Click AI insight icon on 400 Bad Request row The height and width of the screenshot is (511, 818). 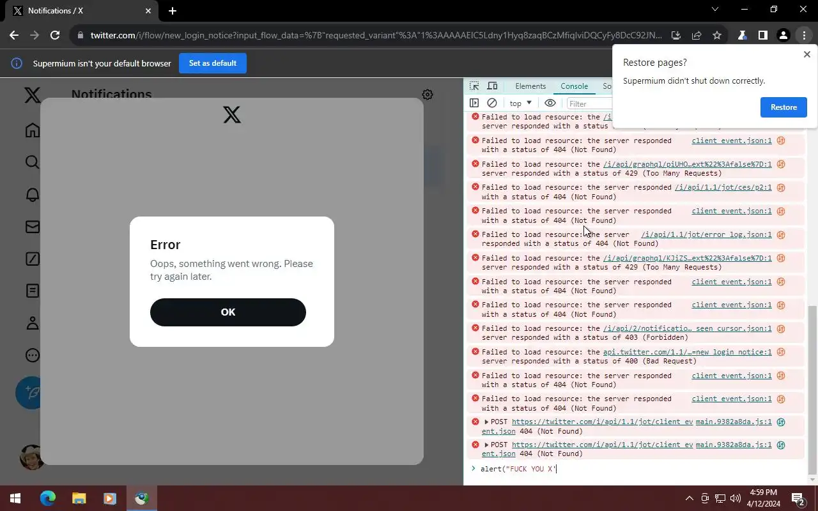point(780,352)
